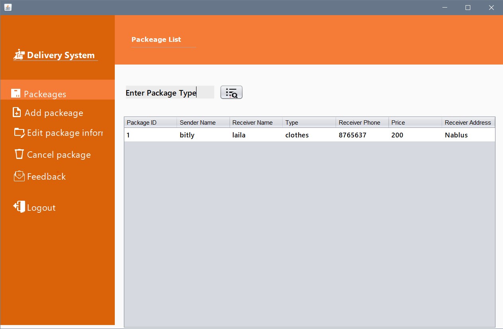Viewport: 503px width, 329px height.
Task: Click the Receiver Phone column header
Action: (x=362, y=122)
